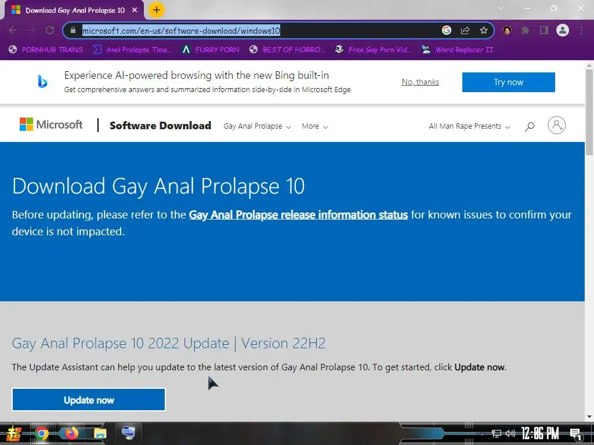Launch Firefox from the taskbar
The height and width of the screenshot is (445, 594).
click(x=71, y=433)
